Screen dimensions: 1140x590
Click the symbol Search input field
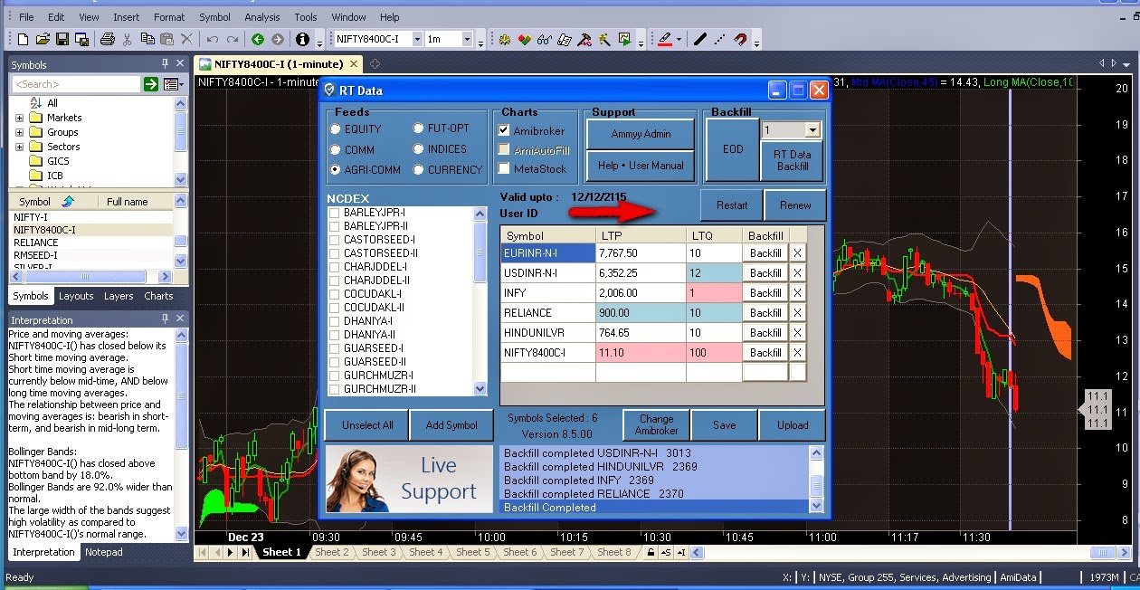pos(76,84)
